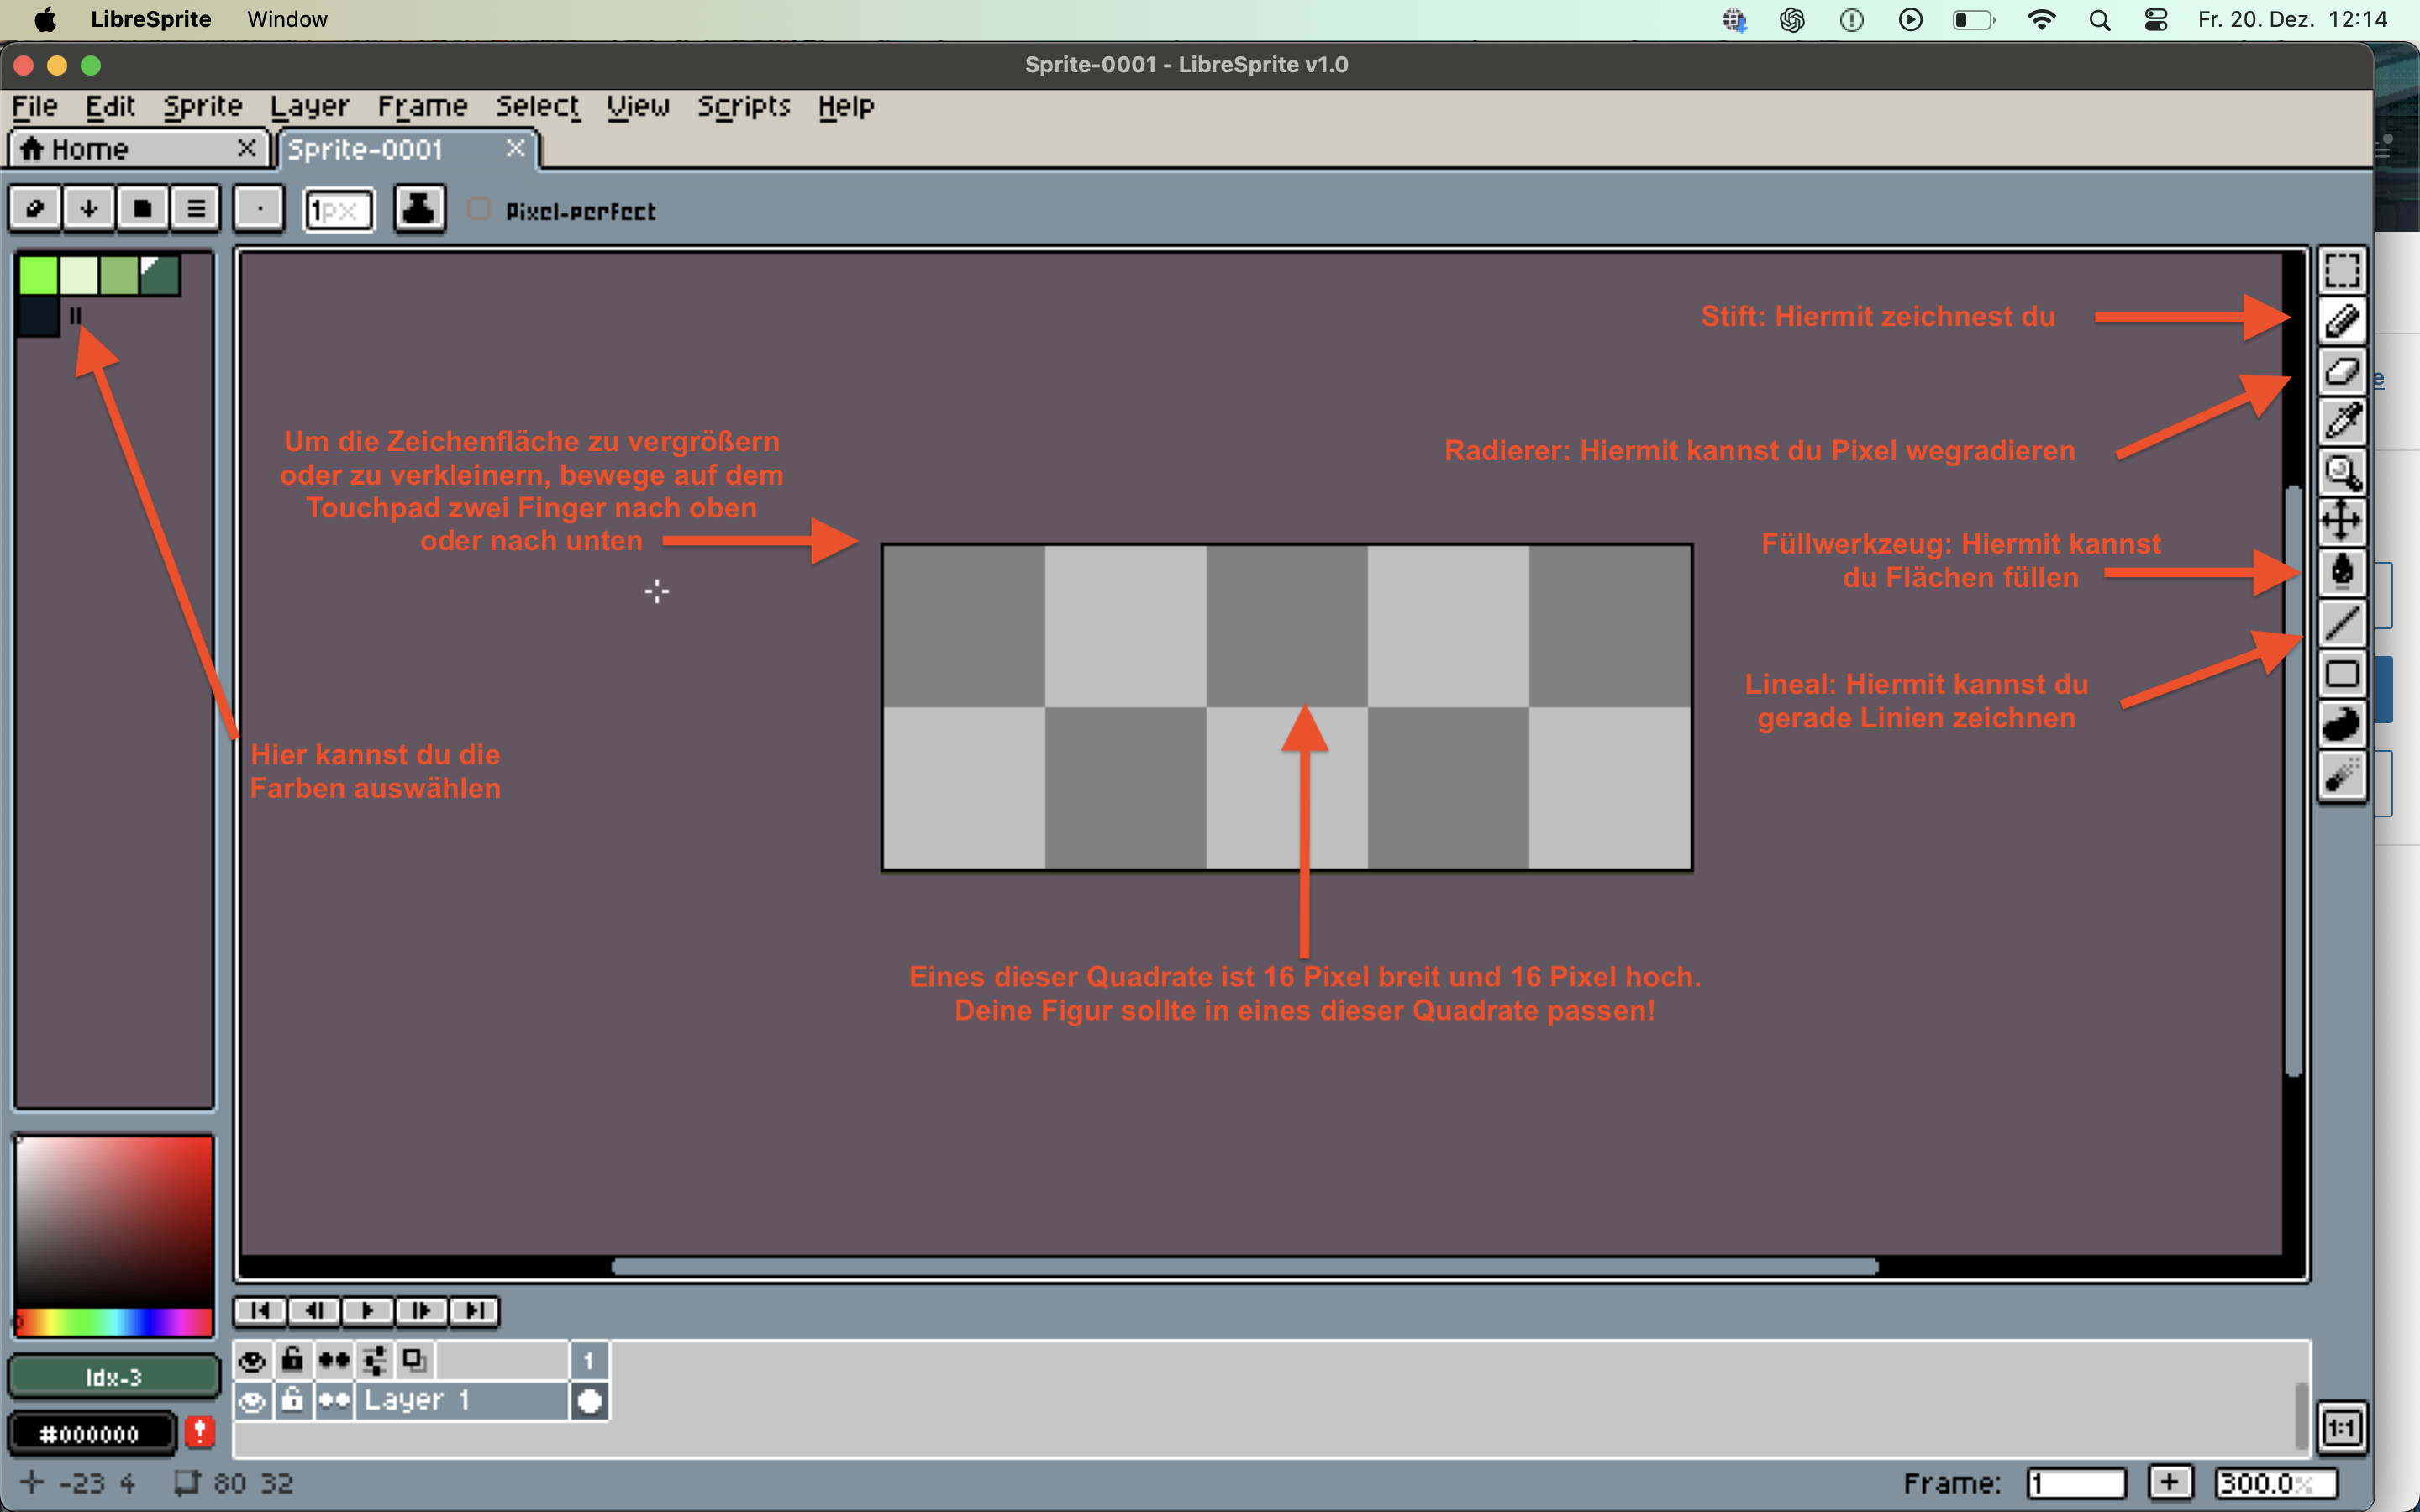Hide Layer 1 with its eye icon
This screenshot has height=1512, width=2420.
pyautogui.click(x=252, y=1401)
